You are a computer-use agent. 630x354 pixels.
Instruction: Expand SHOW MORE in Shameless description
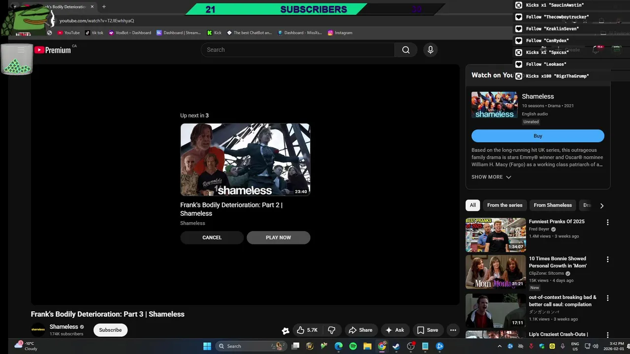[491, 177]
